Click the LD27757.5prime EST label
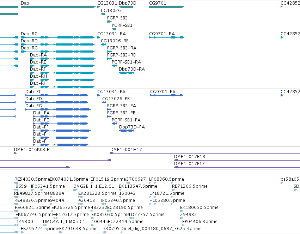This screenshot has width=300, height=234. (147, 215)
